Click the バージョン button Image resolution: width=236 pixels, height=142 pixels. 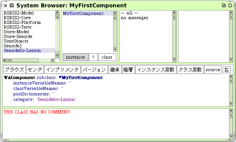pos(95,70)
